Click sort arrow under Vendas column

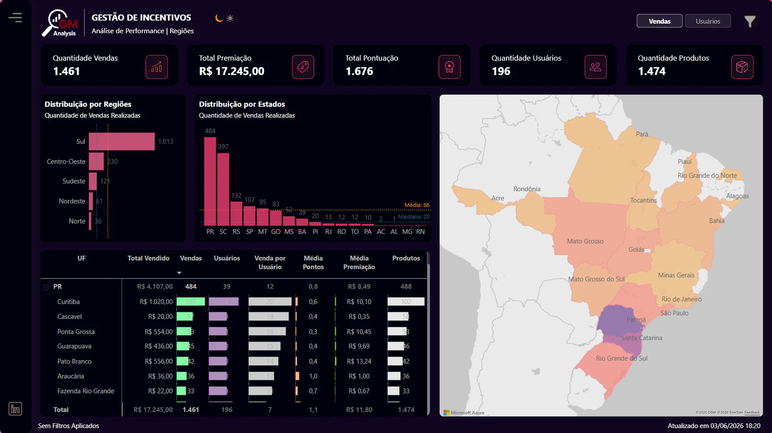[x=179, y=273]
